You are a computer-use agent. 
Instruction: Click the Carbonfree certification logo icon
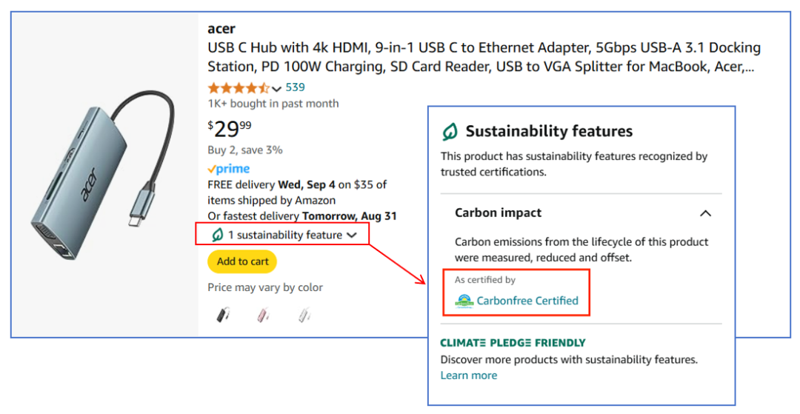point(464,301)
